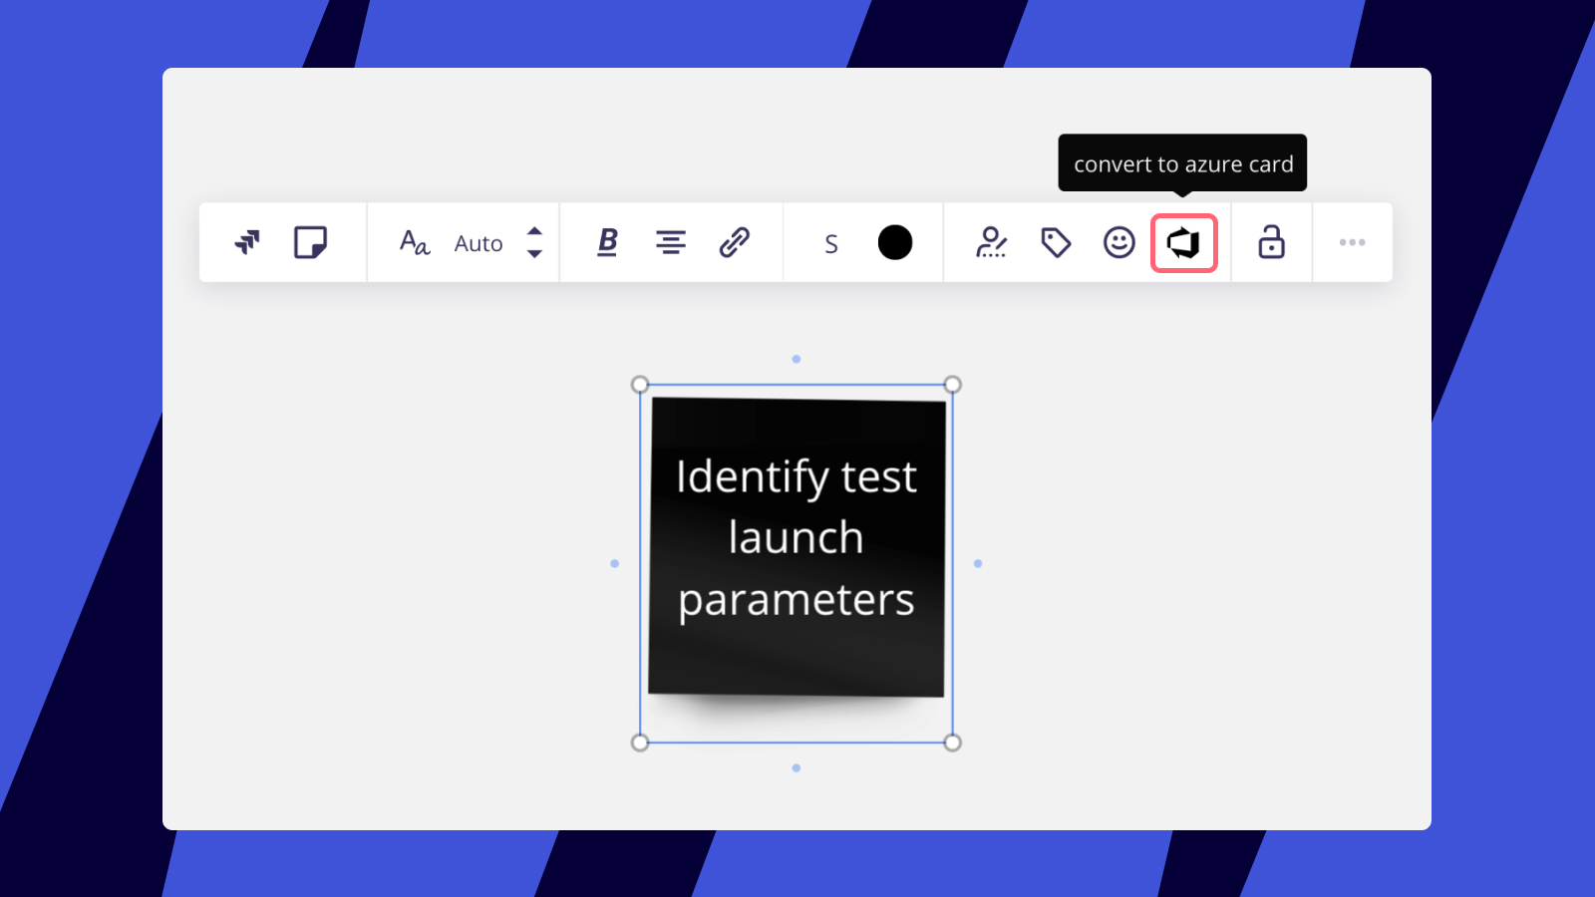Click the convert to azure card tooltip
Screen dimensions: 1595x897
coord(1182,162)
